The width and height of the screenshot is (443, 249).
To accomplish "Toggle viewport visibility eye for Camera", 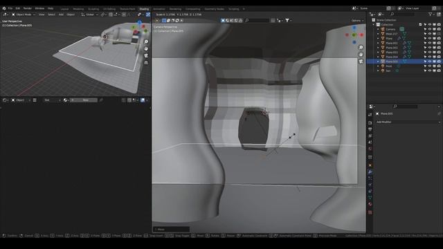I will click(x=429, y=29).
